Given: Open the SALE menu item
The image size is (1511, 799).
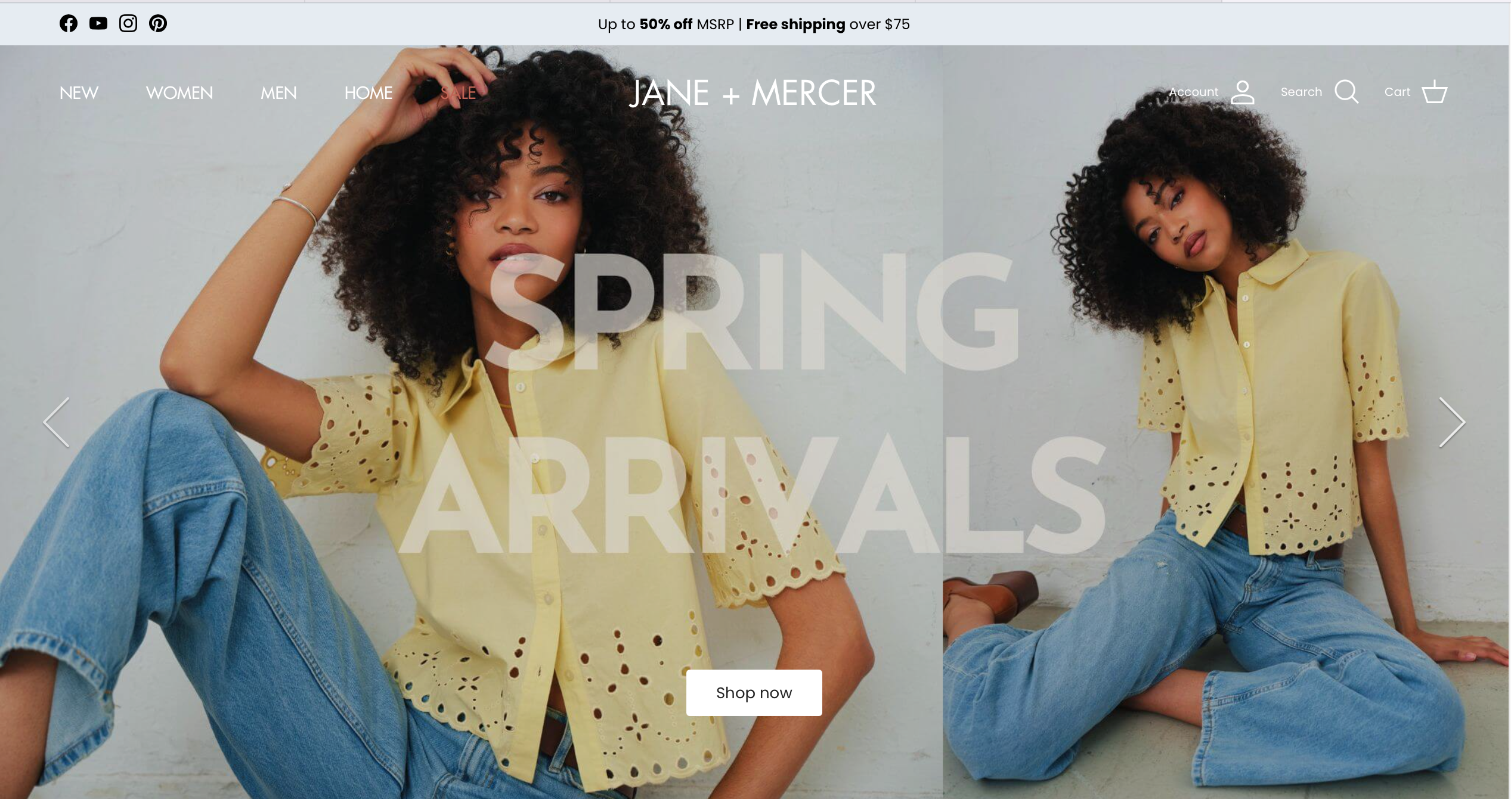Looking at the screenshot, I should (458, 93).
